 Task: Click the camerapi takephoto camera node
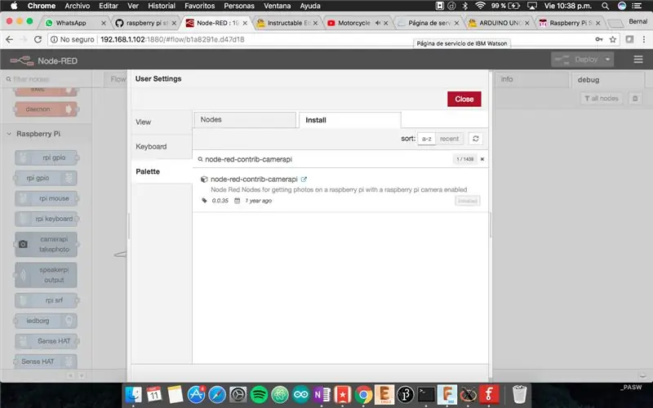point(46,244)
